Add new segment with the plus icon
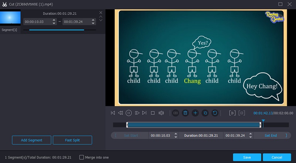The width and height of the screenshot is (296, 163). click(195, 113)
